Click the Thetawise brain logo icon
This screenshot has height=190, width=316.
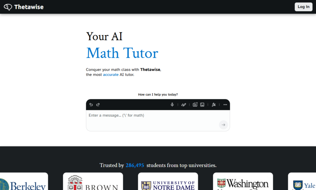(x=8, y=7)
